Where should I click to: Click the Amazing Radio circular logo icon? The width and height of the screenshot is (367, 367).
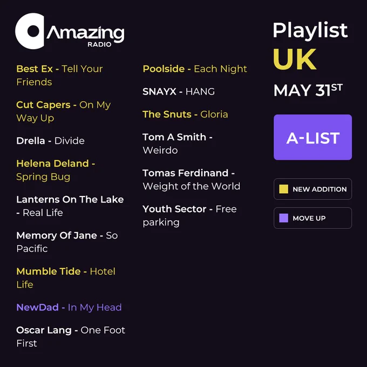click(x=30, y=31)
